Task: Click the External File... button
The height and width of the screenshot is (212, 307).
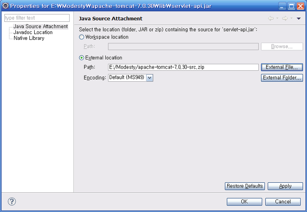Action: pos(282,67)
